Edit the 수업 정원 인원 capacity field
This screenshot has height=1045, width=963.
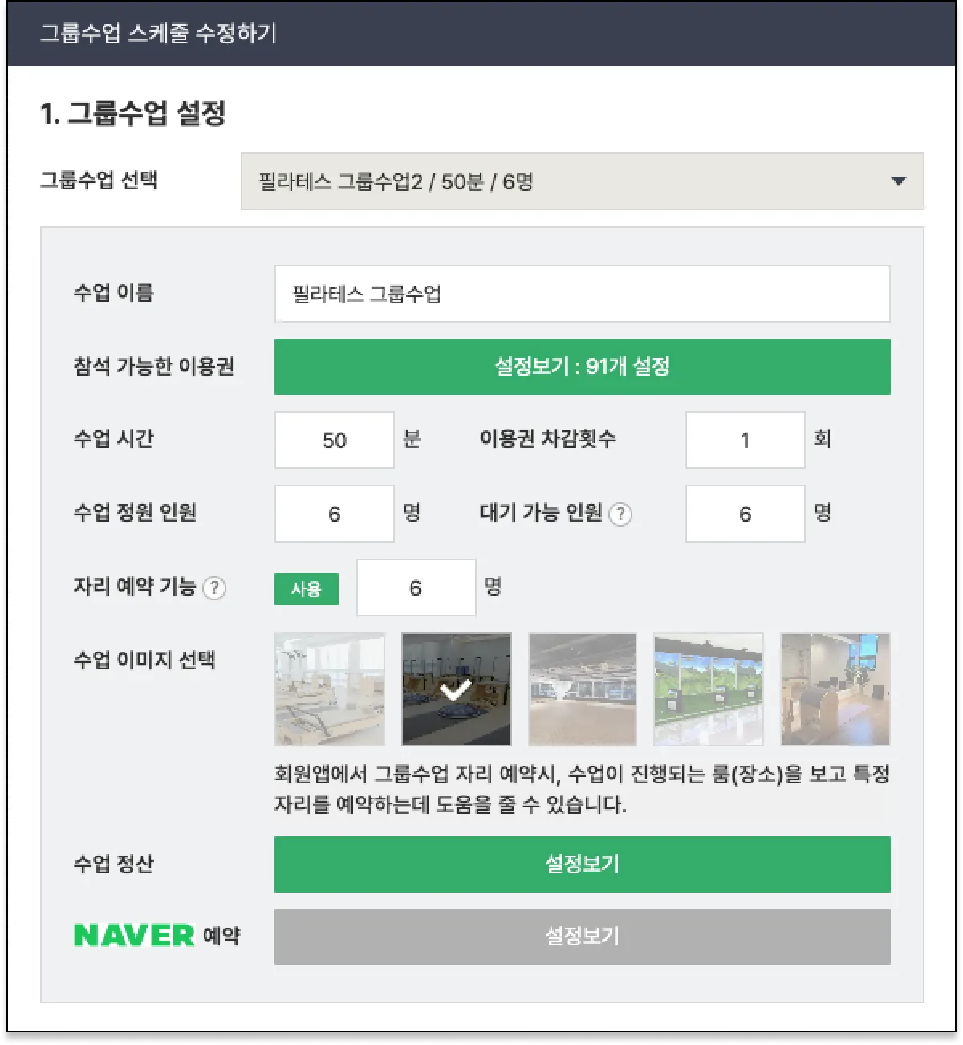tap(335, 514)
